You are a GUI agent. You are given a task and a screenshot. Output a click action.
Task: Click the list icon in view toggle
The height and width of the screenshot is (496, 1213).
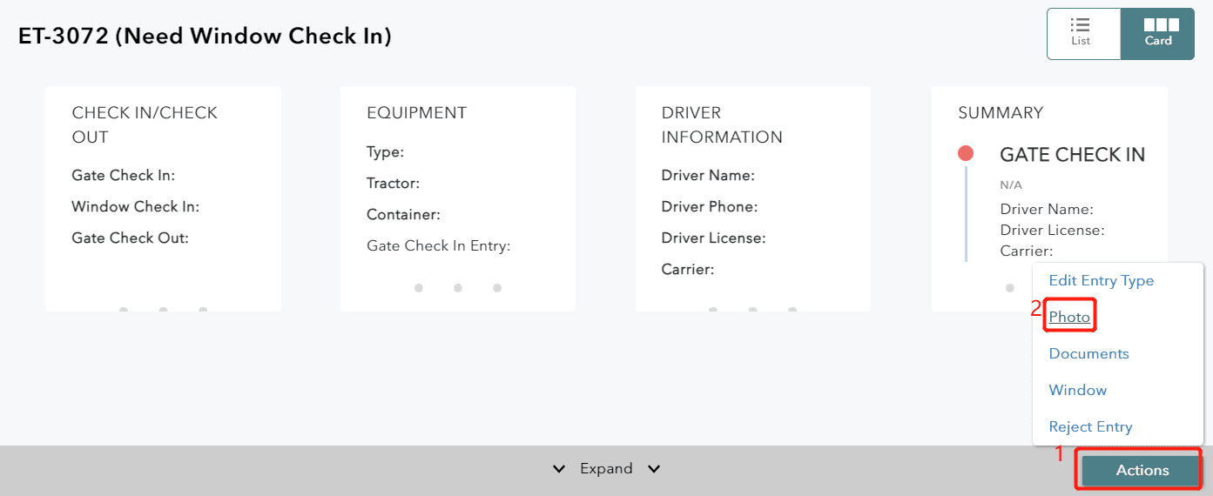(x=1081, y=25)
